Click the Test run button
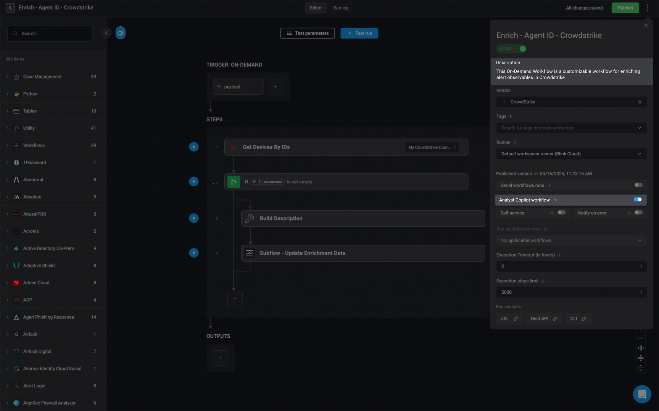Screen dimensions: 659x411 pos(359,33)
